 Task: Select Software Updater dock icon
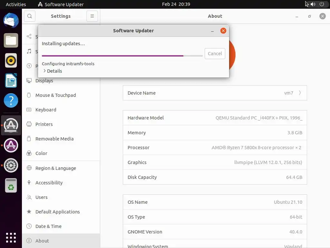pos(11,125)
